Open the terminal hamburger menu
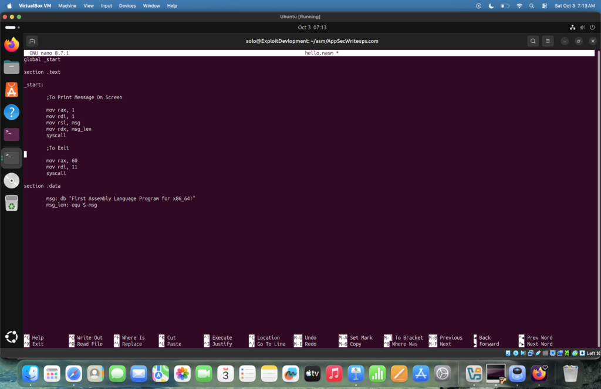 click(x=548, y=41)
